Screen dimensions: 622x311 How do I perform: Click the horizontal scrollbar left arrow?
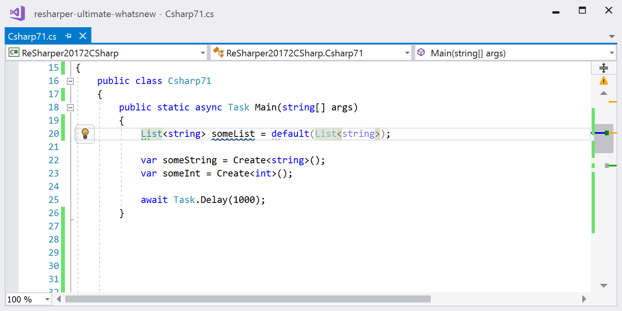(59, 299)
